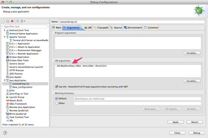Click inside Program arguments text area
The width and height of the screenshot is (208, 138).
pyautogui.click(x=128, y=43)
